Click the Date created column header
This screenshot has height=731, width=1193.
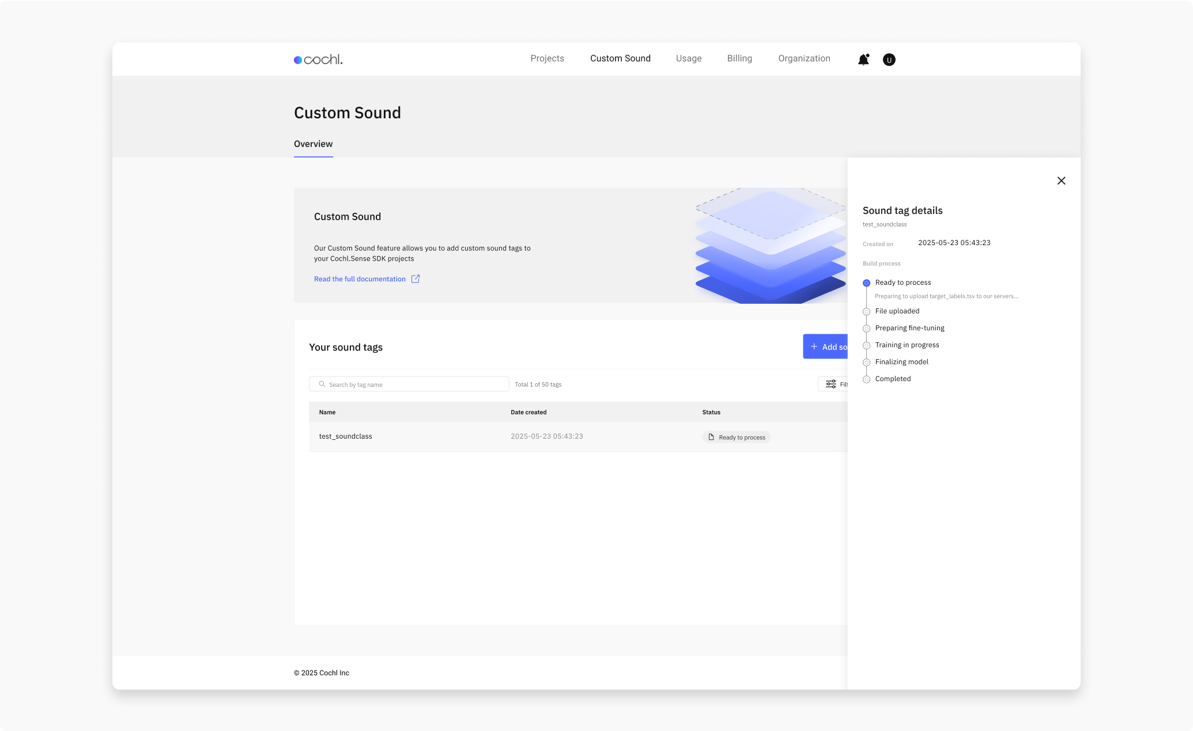click(x=528, y=412)
